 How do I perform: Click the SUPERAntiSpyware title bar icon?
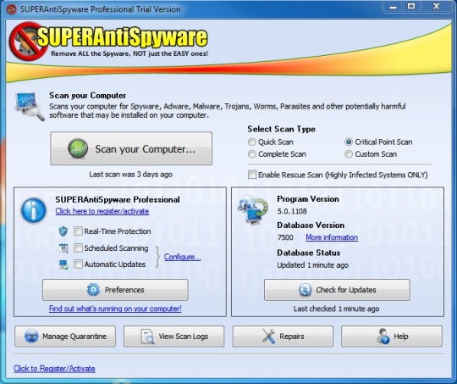(11, 9)
